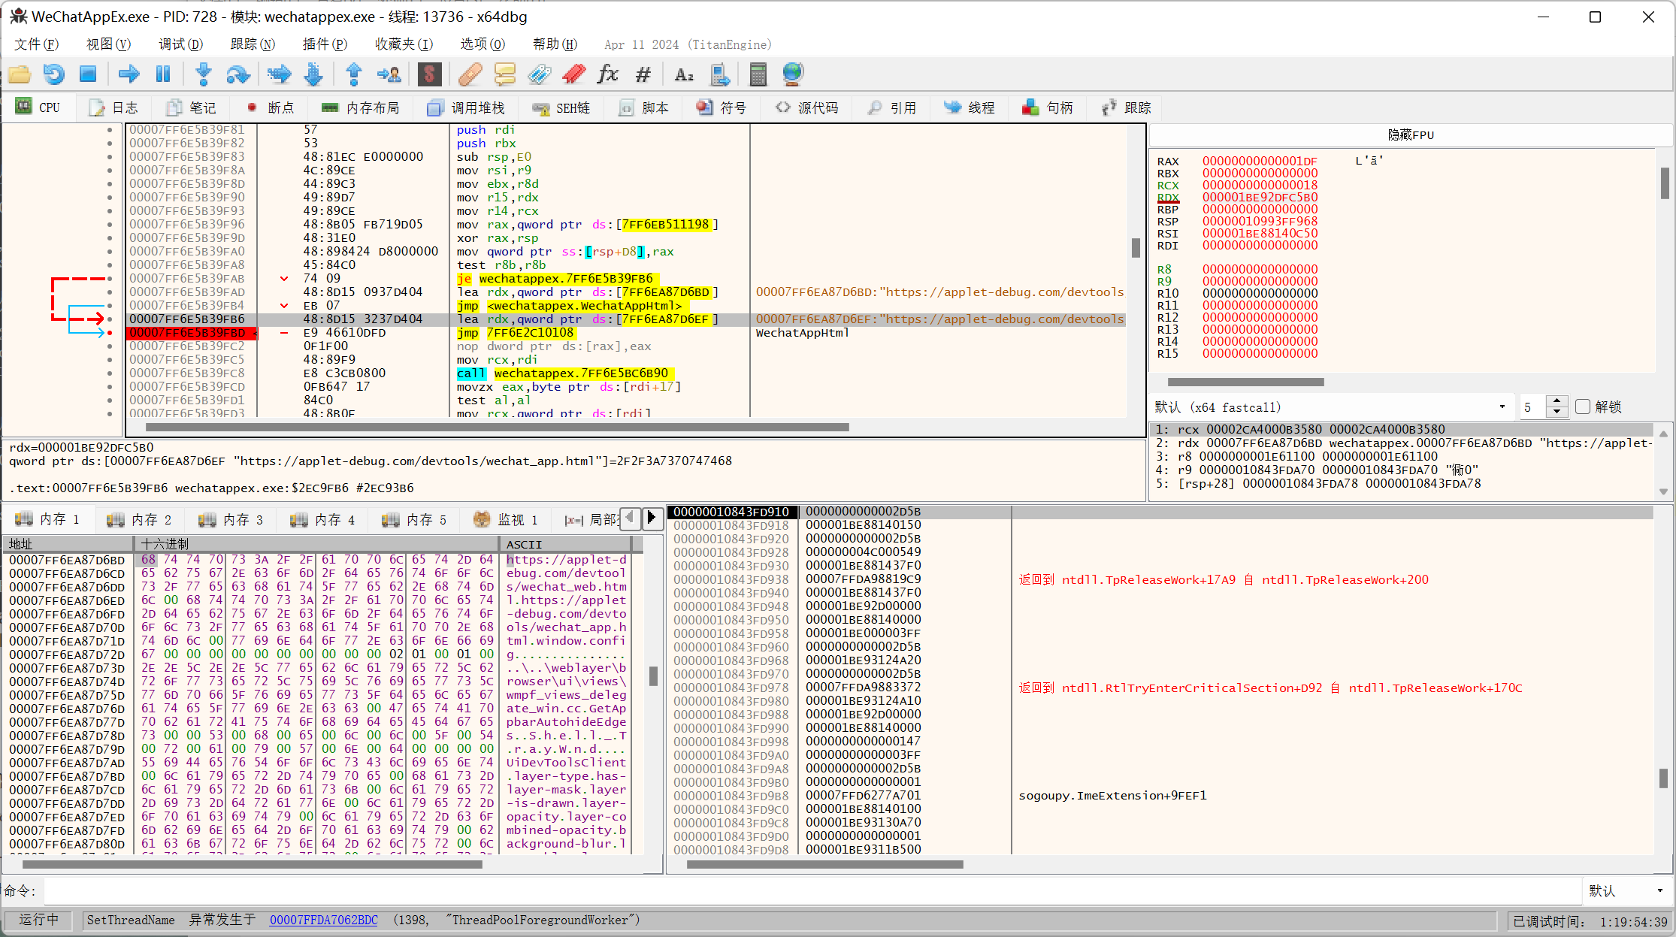This screenshot has height=937, width=1676.
Task: Click argument row 3: r8 value
Action: click(x=1400, y=456)
